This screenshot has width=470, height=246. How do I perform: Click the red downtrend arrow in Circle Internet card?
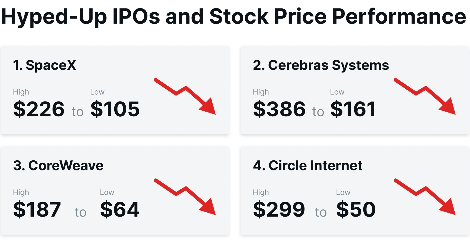click(425, 197)
